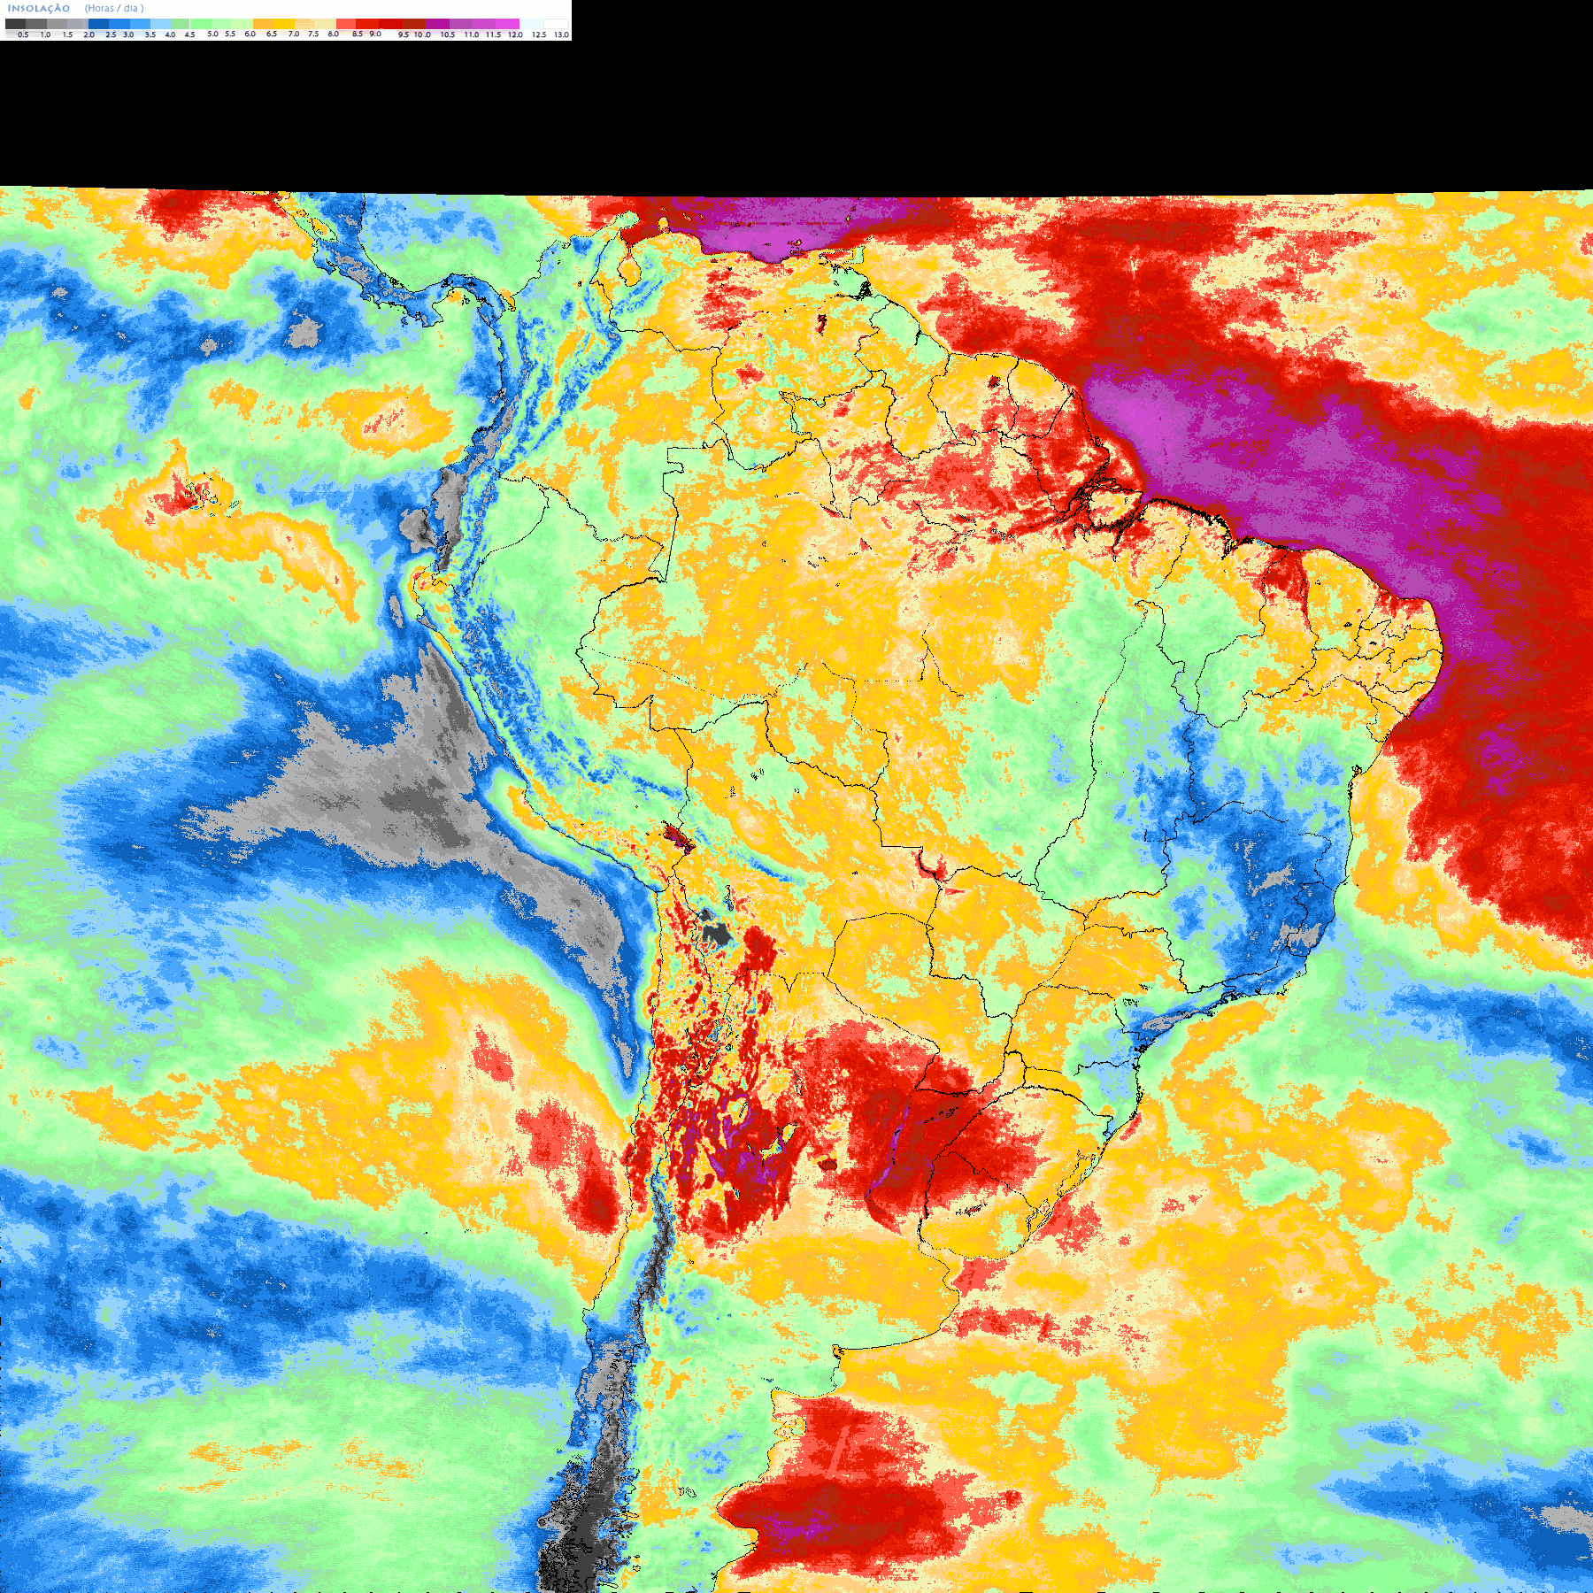Select the white legend swatch above 13.0

pos(556,24)
